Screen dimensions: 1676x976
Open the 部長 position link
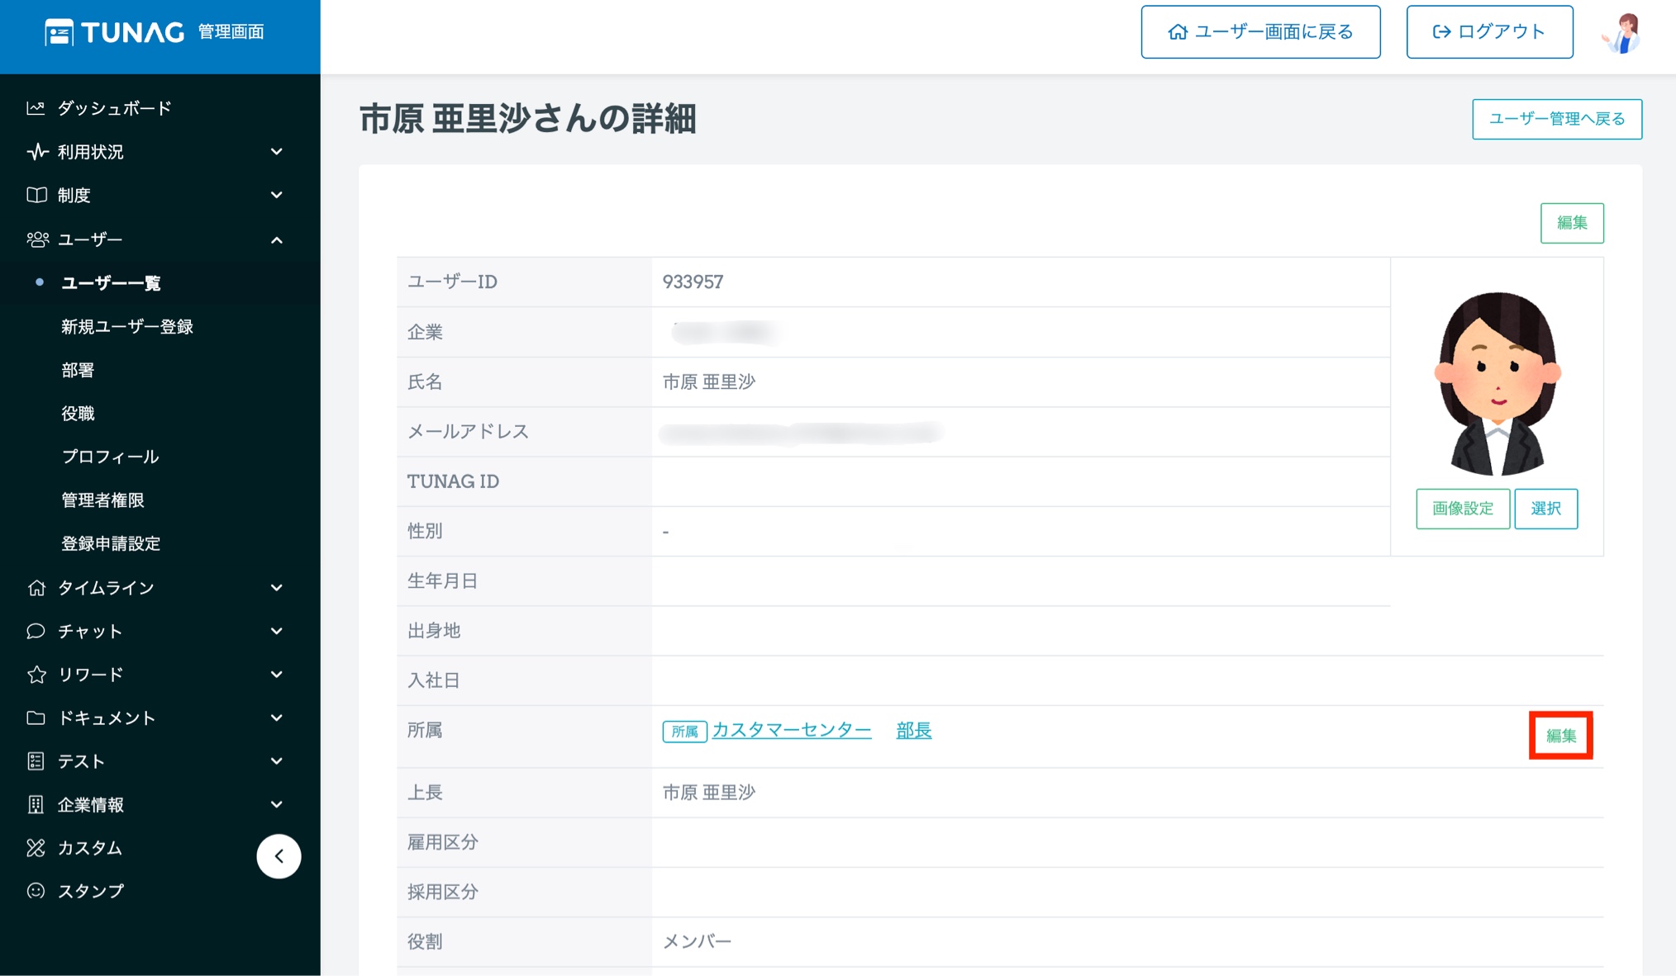(x=914, y=731)
